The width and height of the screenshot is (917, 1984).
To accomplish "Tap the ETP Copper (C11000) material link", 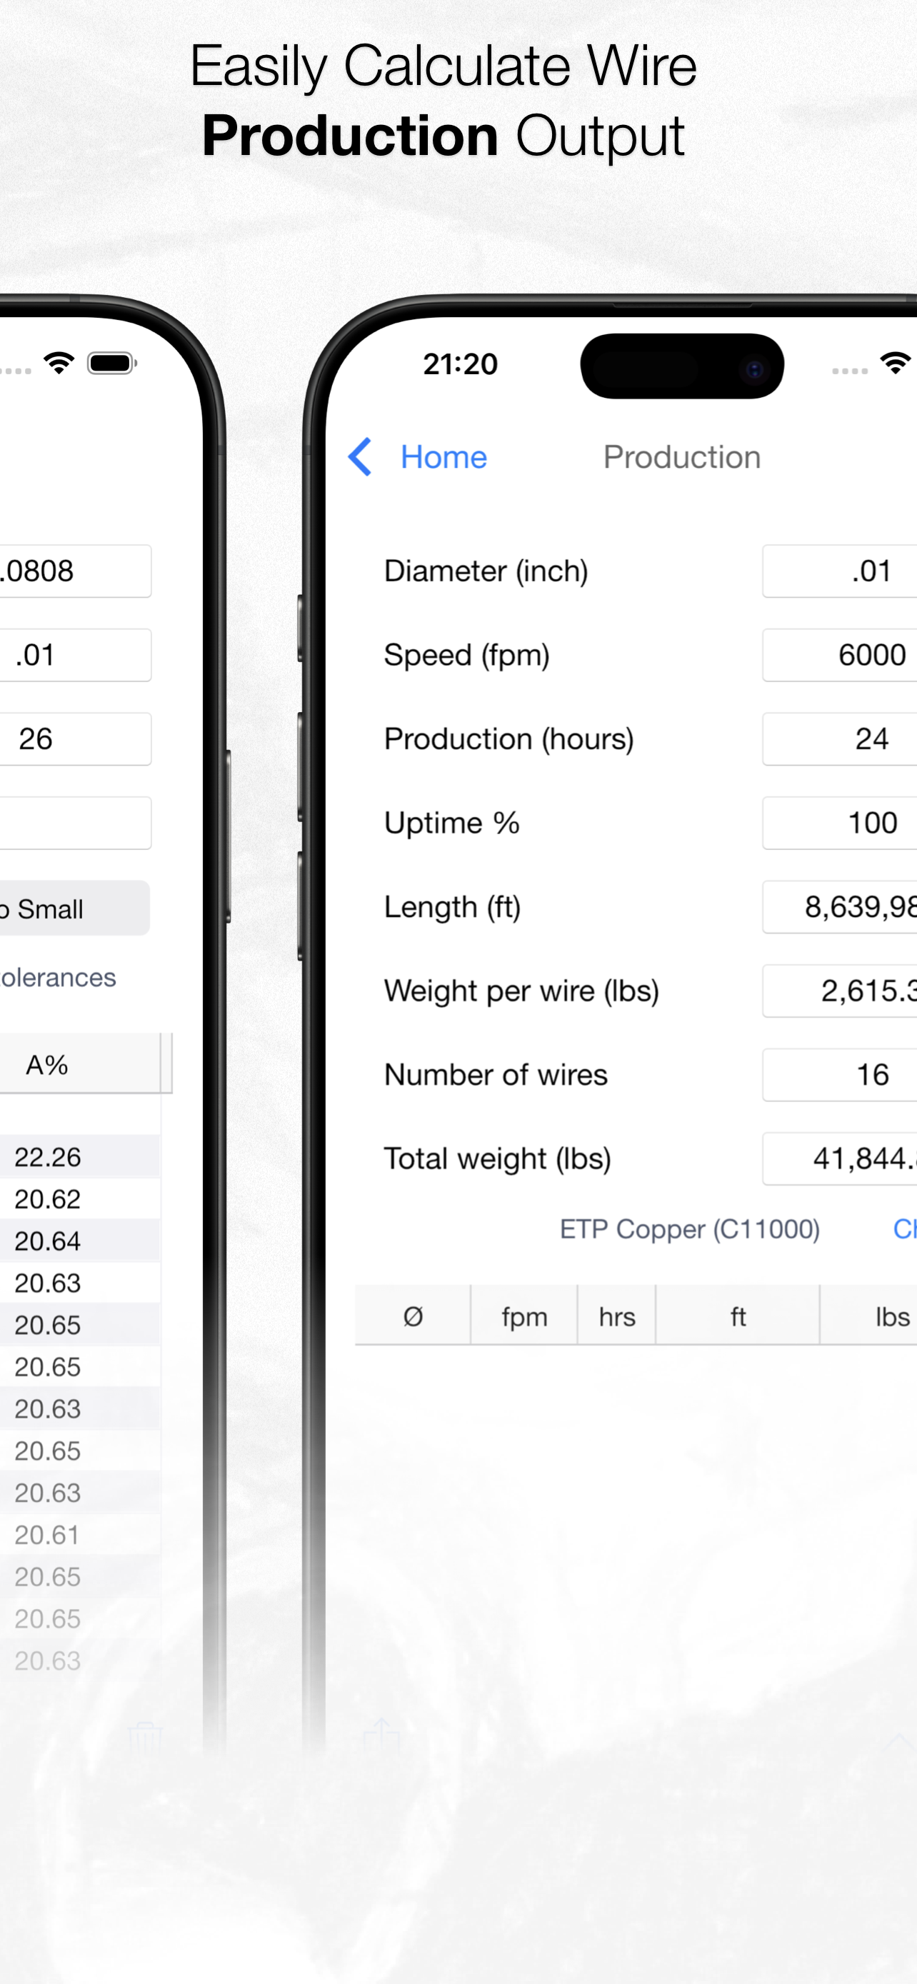I will tap(689, 1229).
